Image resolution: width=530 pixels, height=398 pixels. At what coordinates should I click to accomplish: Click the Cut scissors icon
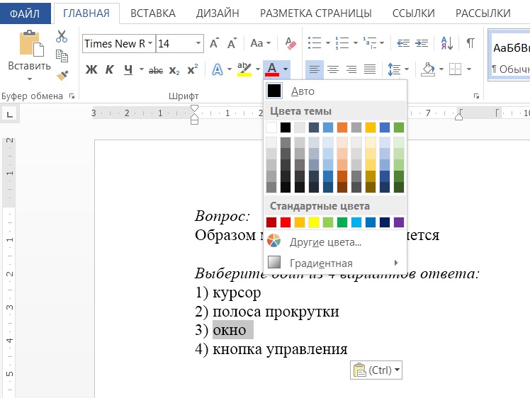pos(62,37)
